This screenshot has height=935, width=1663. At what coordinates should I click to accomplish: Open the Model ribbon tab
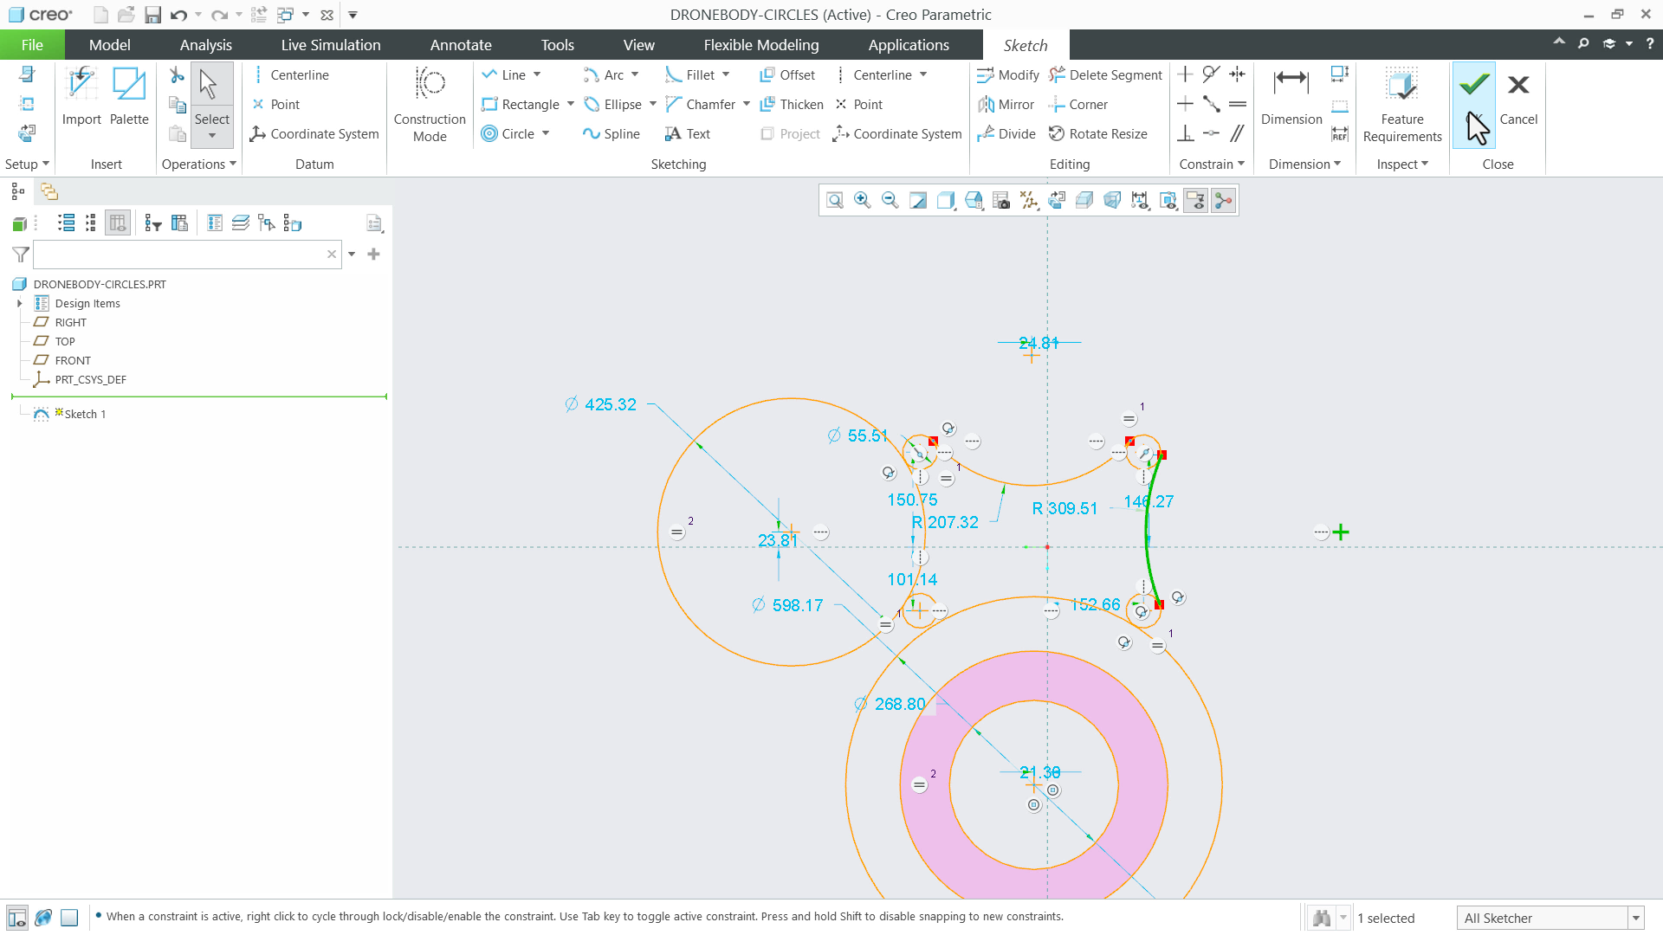coord(110,45)
